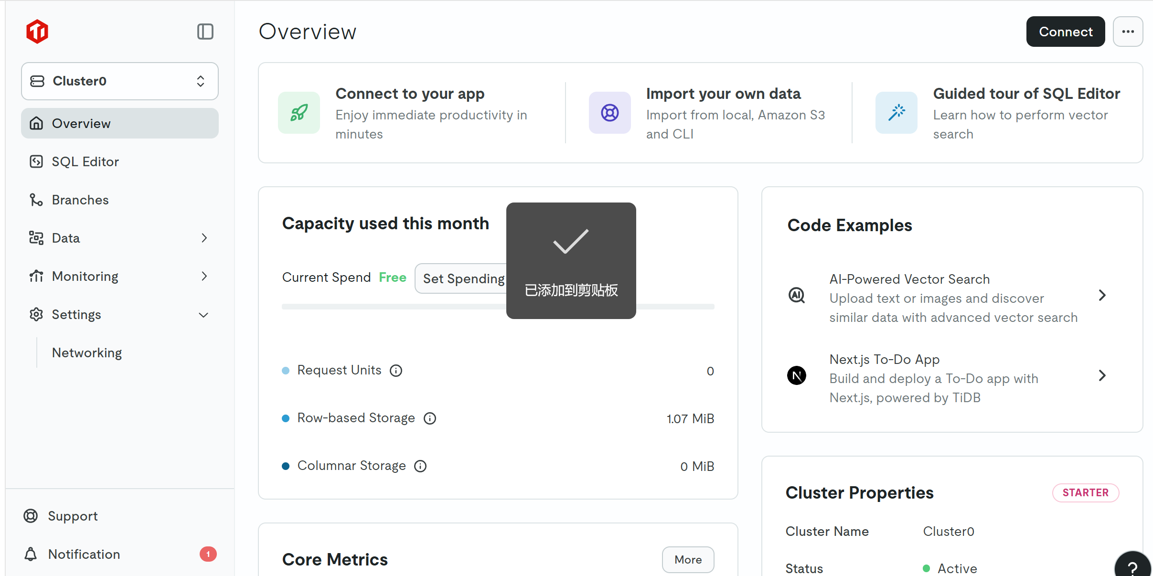The height and width of the screenshot is (576, 1153).
Task: Expand the Data menu chevron
Action: pos(204,238)
